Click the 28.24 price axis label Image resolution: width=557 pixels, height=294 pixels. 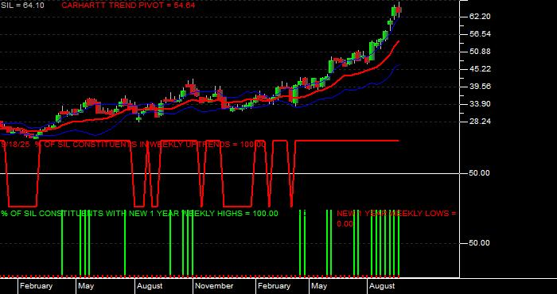[480, 122]
